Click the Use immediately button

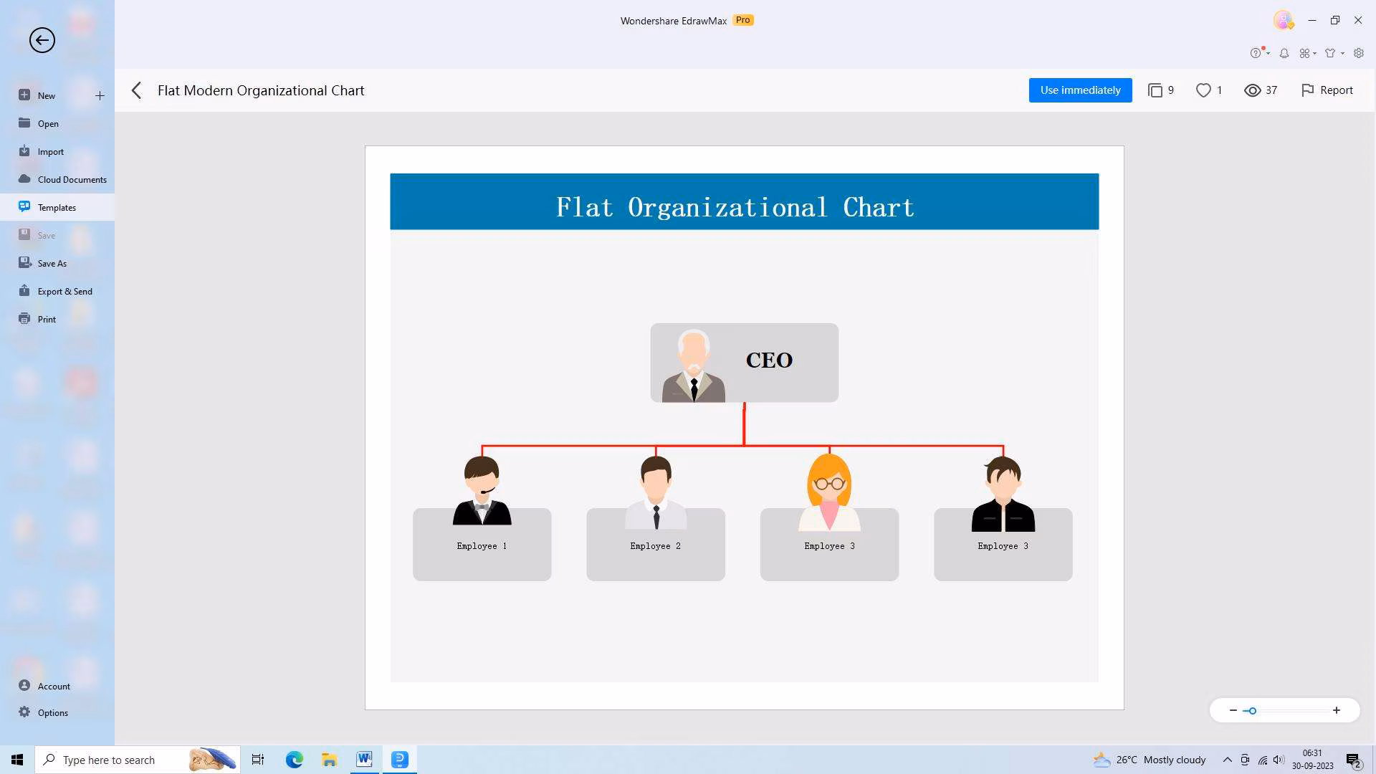[1080, 90]
